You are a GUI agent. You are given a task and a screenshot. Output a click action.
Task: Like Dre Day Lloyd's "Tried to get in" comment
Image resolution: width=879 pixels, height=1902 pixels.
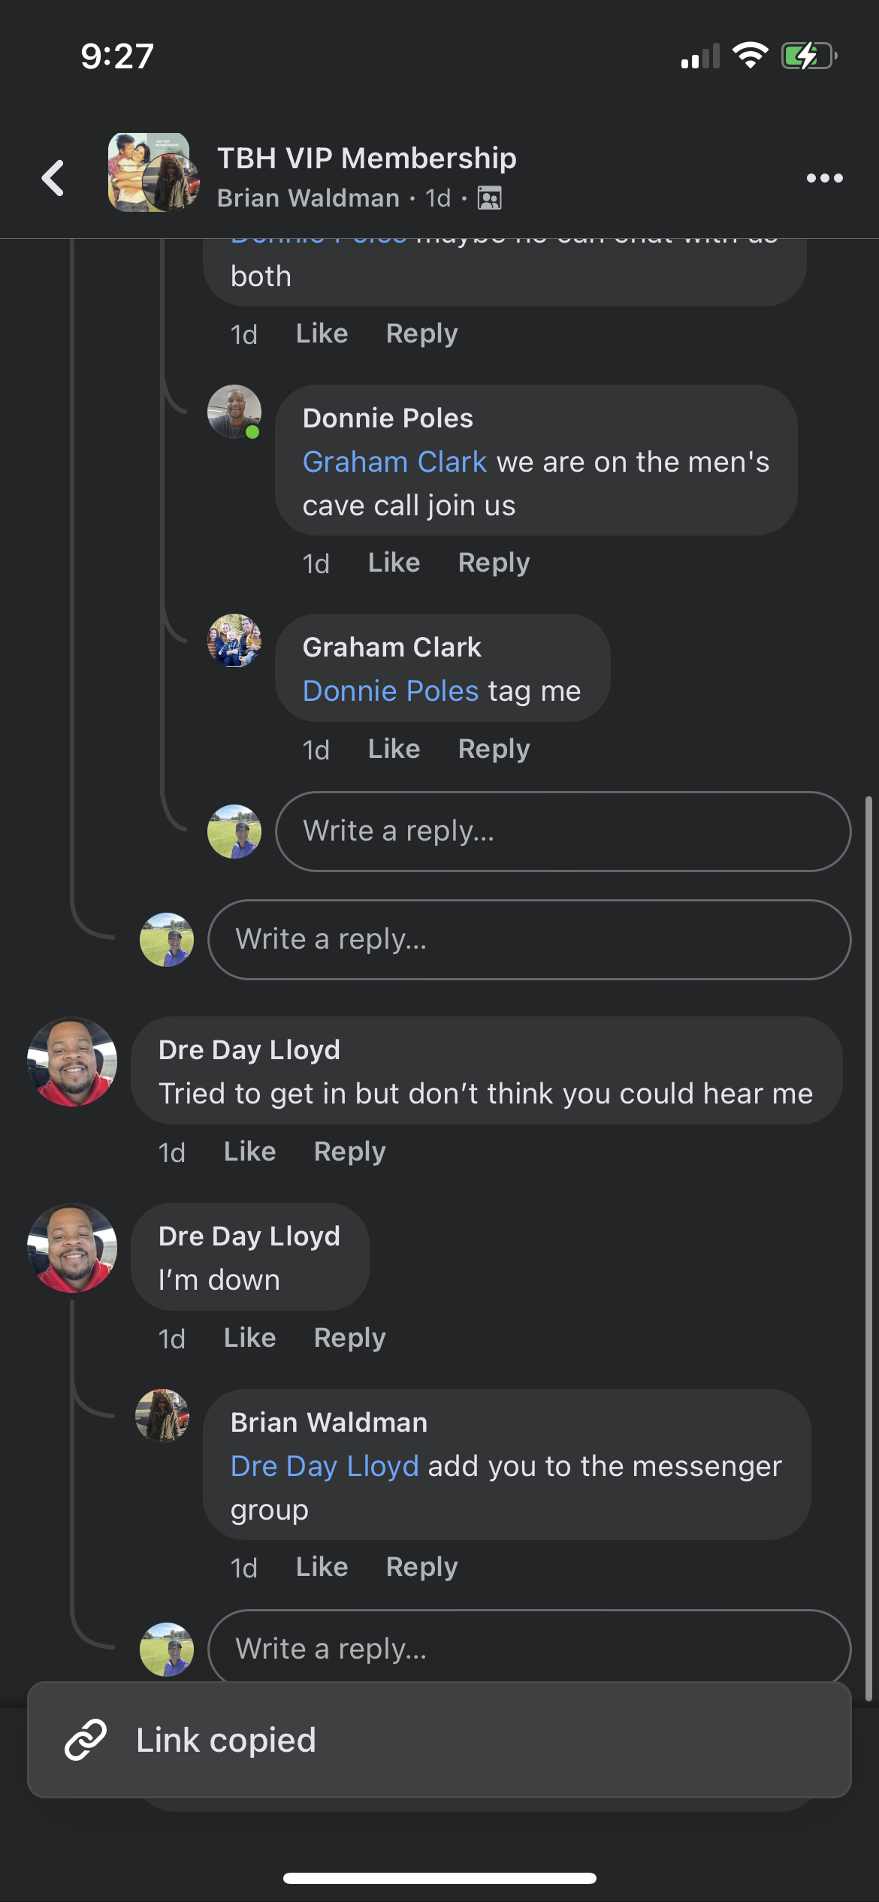click(x=249, y=1152)
